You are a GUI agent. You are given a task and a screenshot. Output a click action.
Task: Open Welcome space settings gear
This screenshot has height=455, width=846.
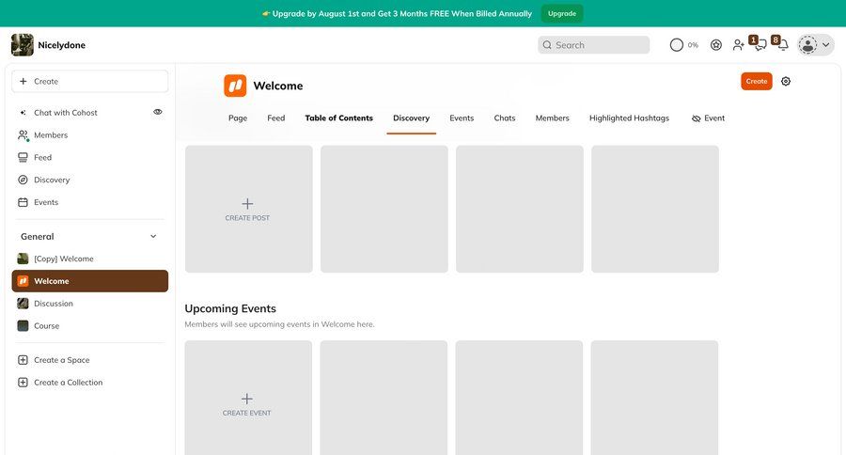pyautogui.click(x=786, y=82)
